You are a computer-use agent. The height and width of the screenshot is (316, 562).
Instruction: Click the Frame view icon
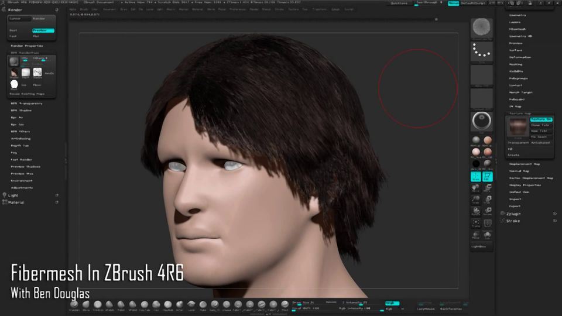pos(475,223)
